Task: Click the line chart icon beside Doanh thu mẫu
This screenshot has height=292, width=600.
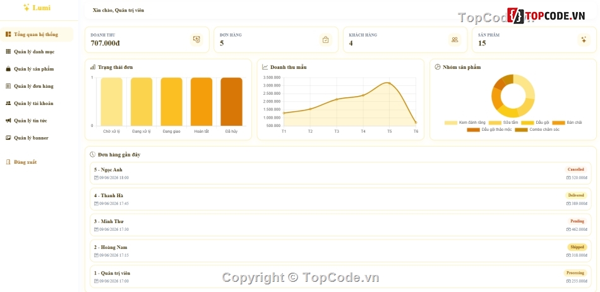Action: point(265,67)
